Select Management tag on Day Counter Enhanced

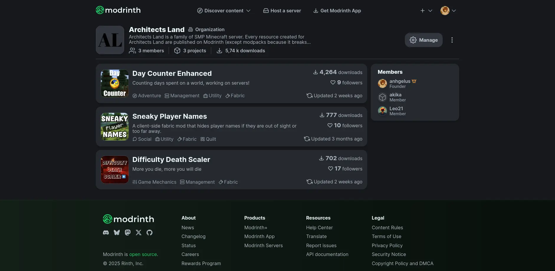(x=182, y=96)
